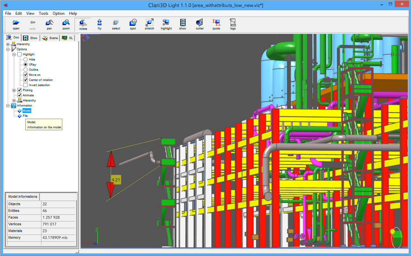This screenshot has width=411, height=256.
Task: Expand the Picking tree node
Action: pyautogui.click(x=14, y=90)
